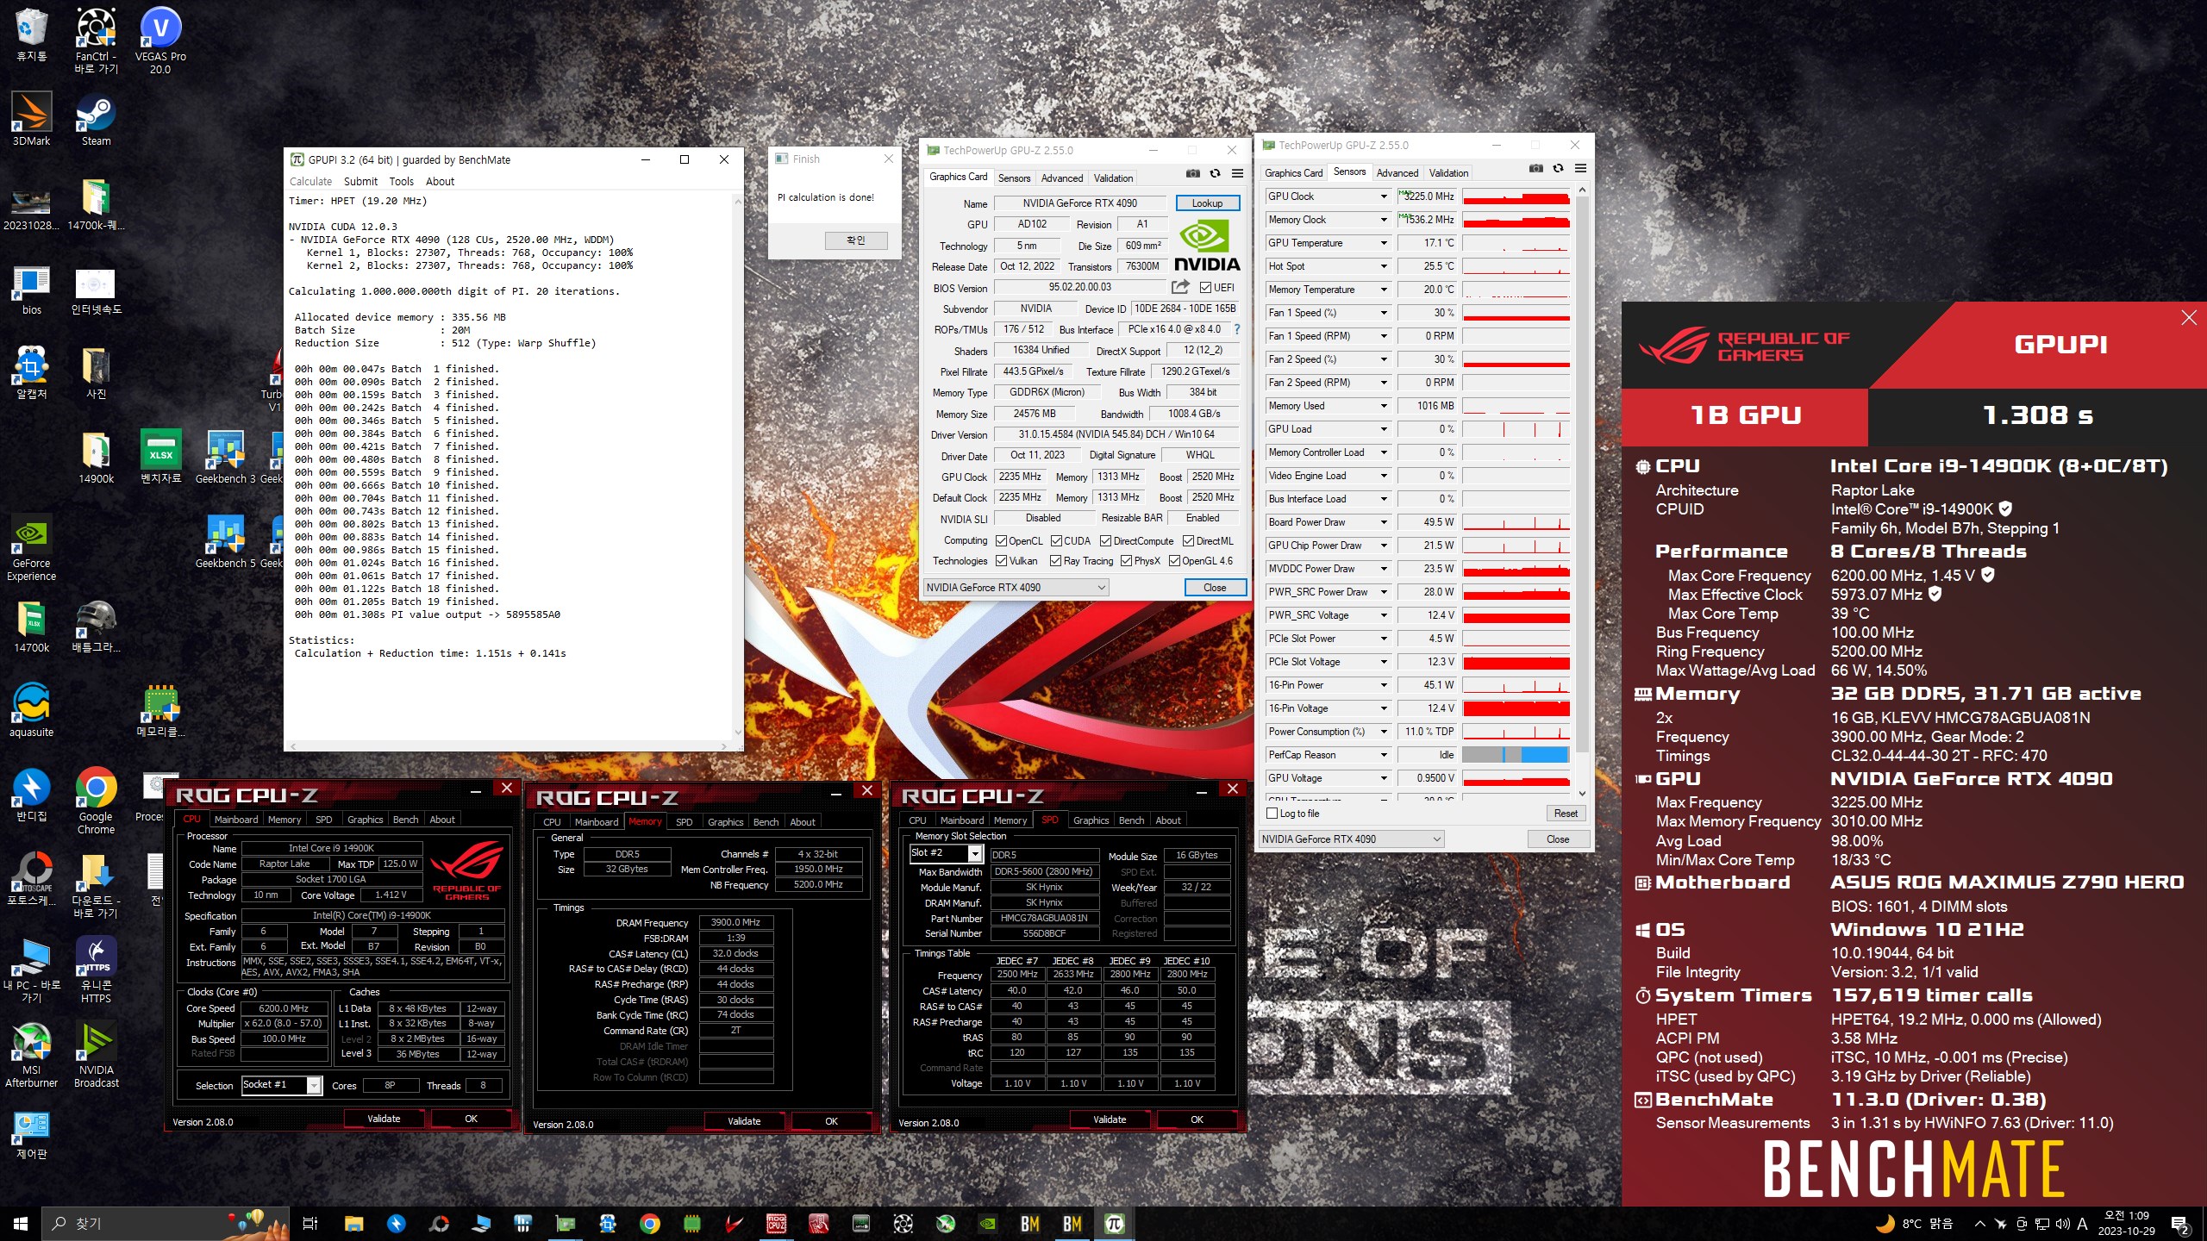Image resolution: width=2207 pixels, height=1241 pixels.
Task: Click Close button in GPU-Z Graphics Card window
Action: [x=1215, y=588]
